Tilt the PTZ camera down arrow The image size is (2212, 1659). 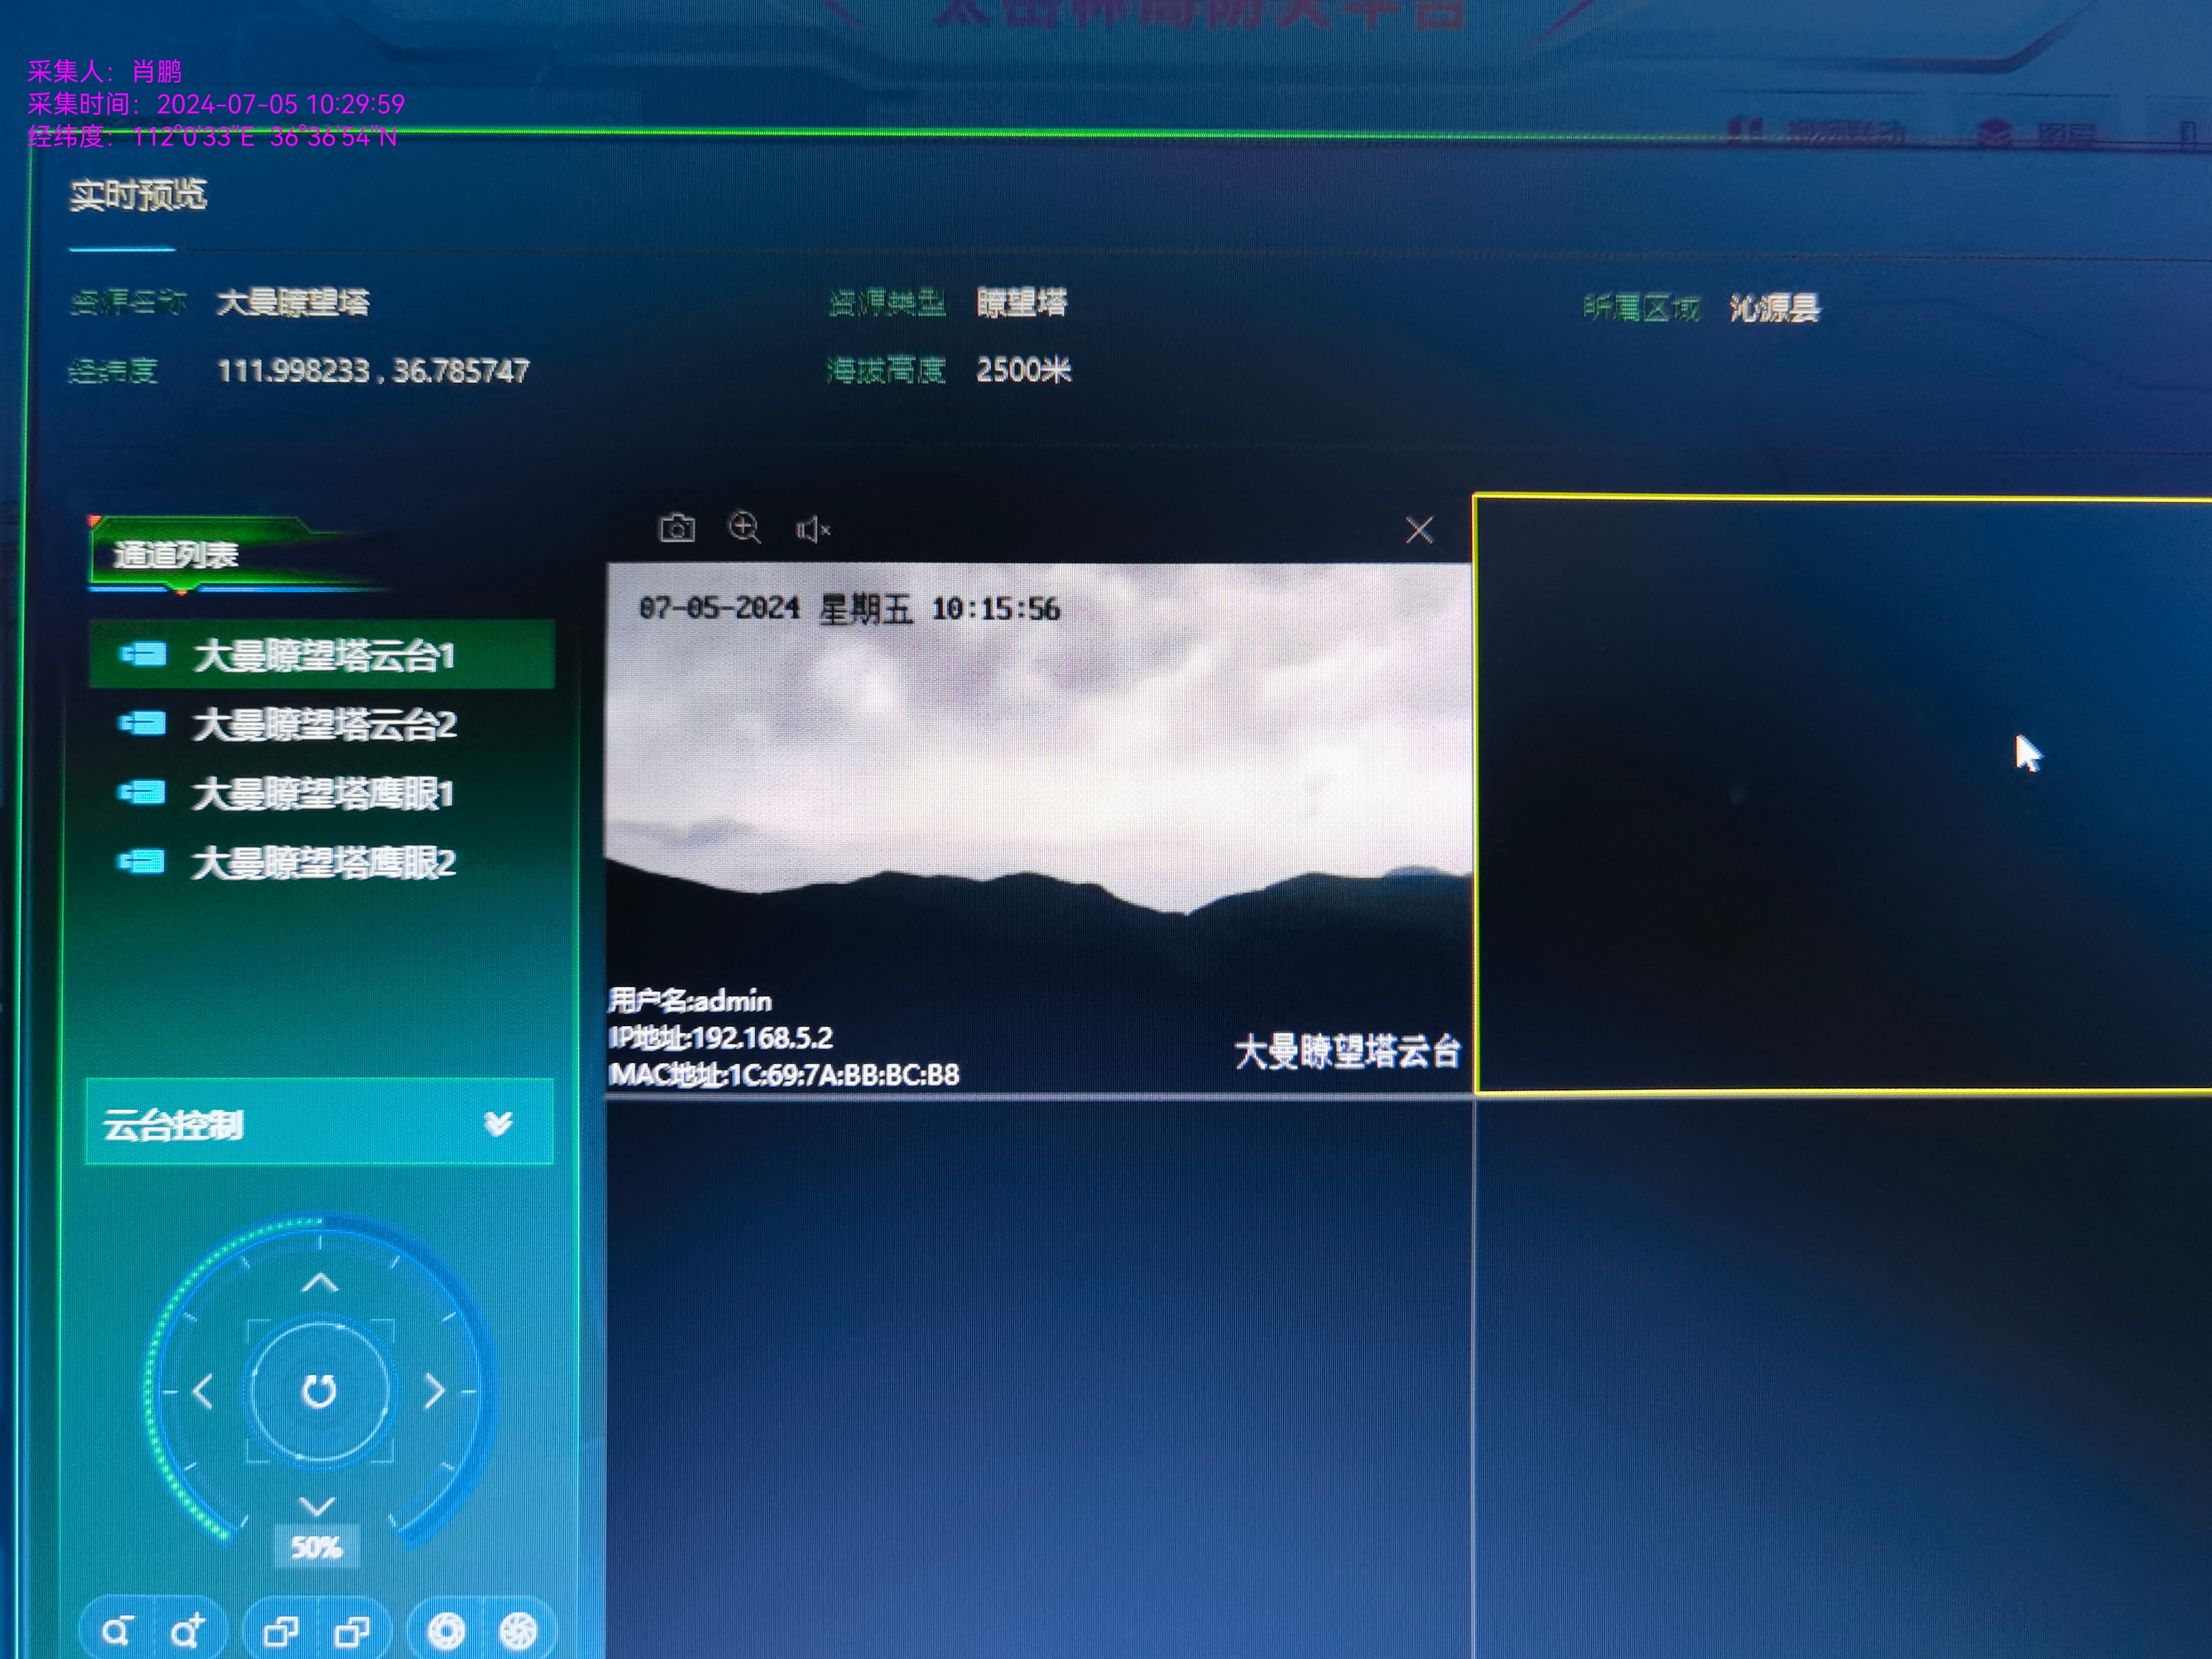point(317,1505)
